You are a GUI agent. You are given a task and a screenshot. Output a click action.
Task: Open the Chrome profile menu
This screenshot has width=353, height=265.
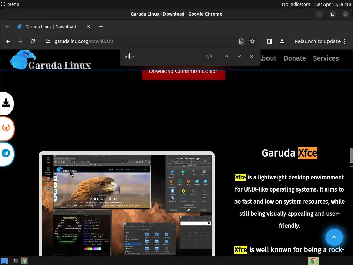tap(282, 41)
